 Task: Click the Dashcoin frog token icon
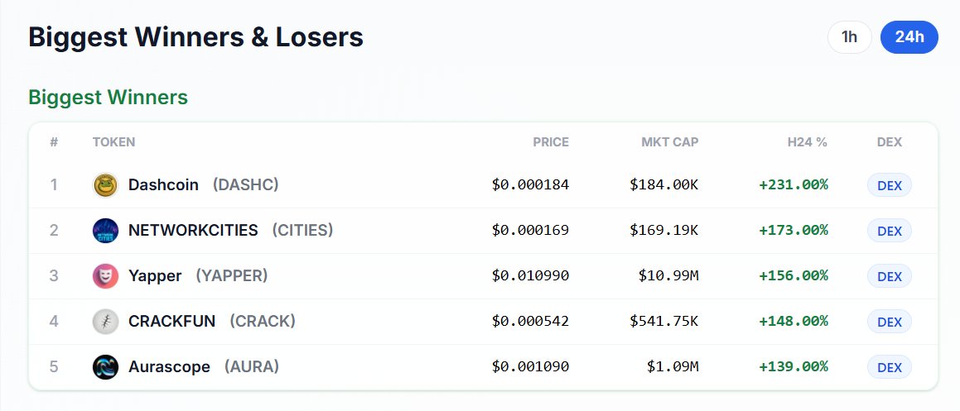pos(105,184)
